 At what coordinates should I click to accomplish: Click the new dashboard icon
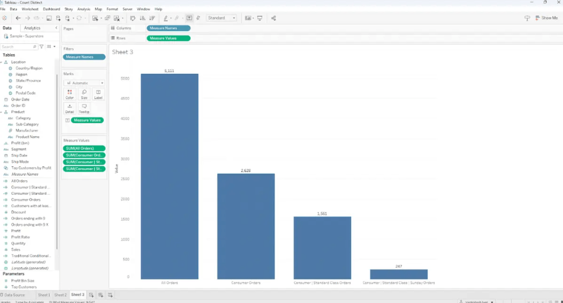(101, 295)
